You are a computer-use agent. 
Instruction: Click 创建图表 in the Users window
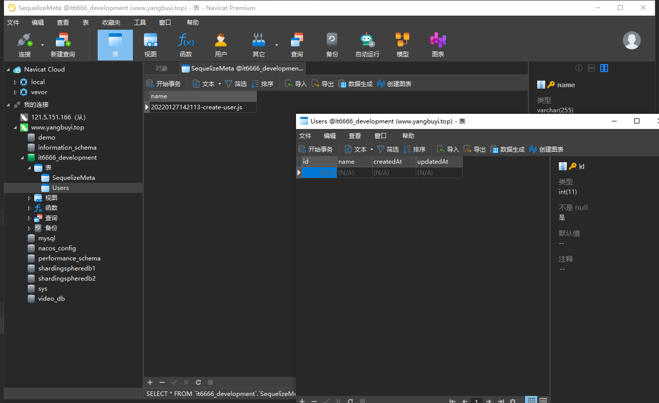pyautogui.click(x=546, y=150)
